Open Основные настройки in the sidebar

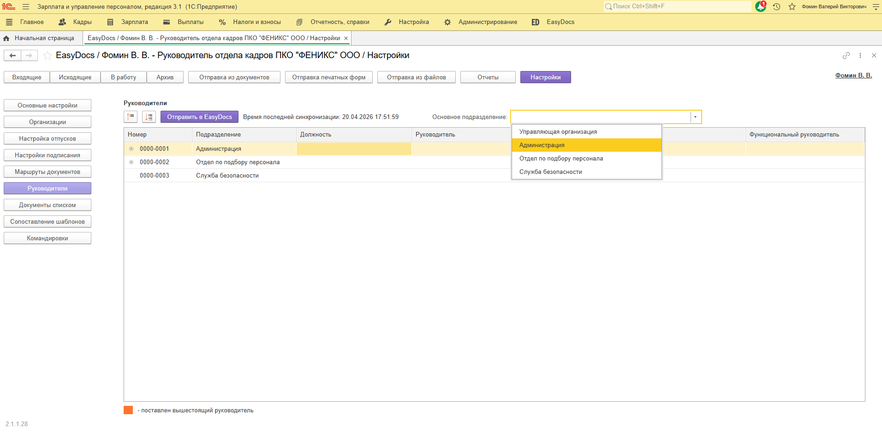coord(48,106)
